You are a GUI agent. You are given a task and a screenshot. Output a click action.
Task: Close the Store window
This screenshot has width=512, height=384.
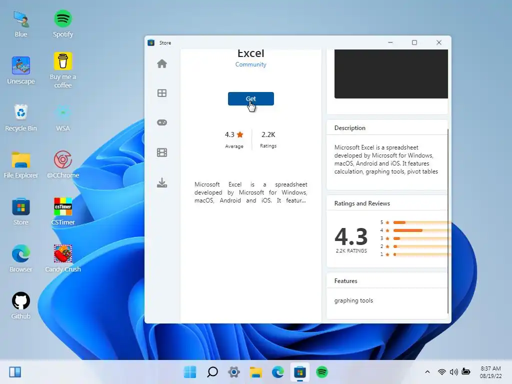[x=439, y=42]
